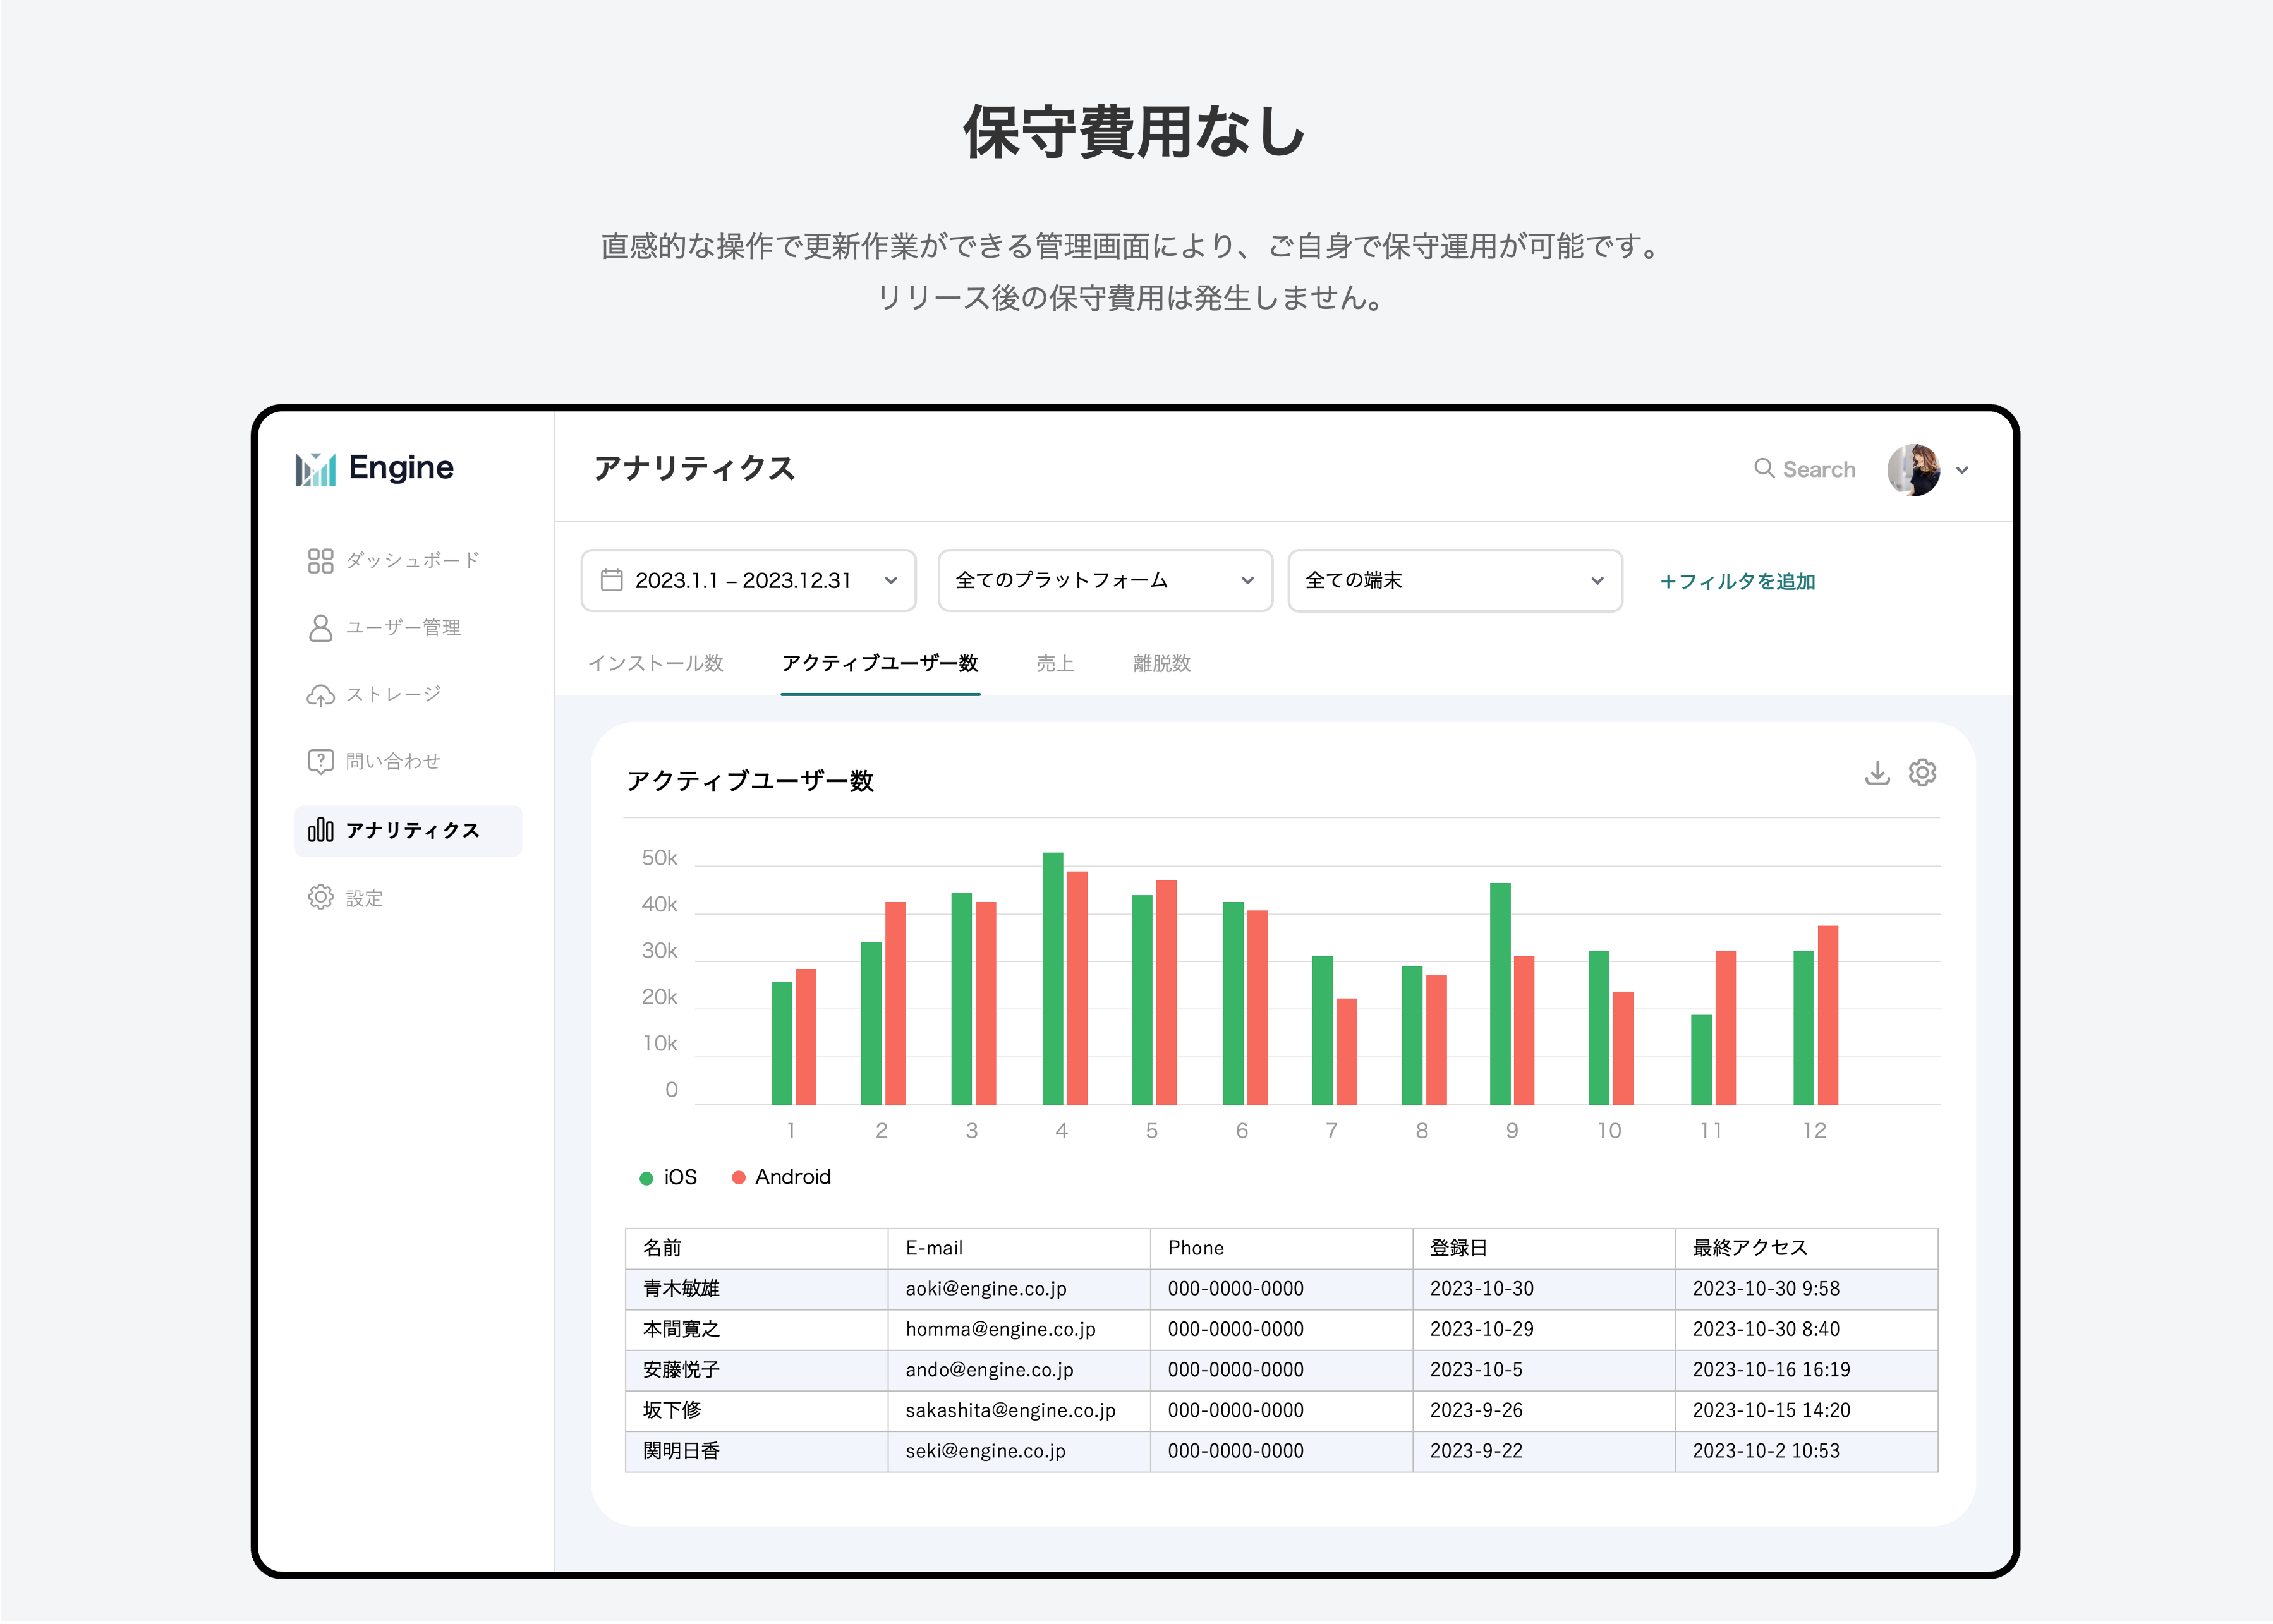Switch to the インストール数 tab
This screenshot has width=2273, height=1624.
657,664
